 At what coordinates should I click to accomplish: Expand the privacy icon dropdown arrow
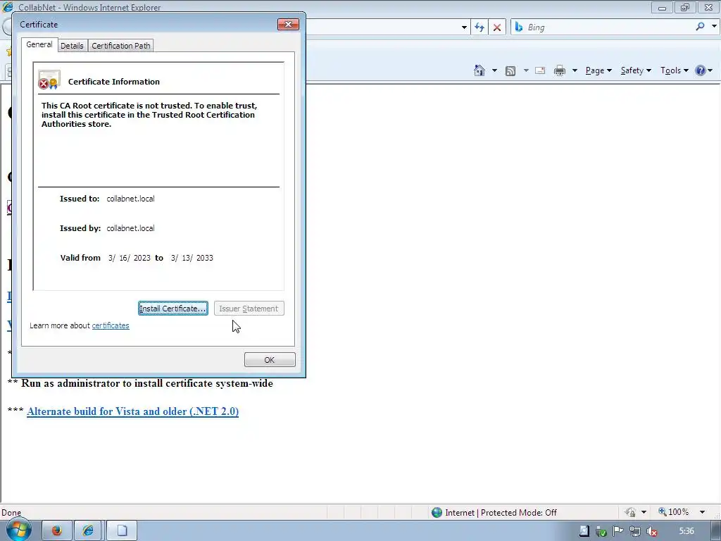[644, 512]
